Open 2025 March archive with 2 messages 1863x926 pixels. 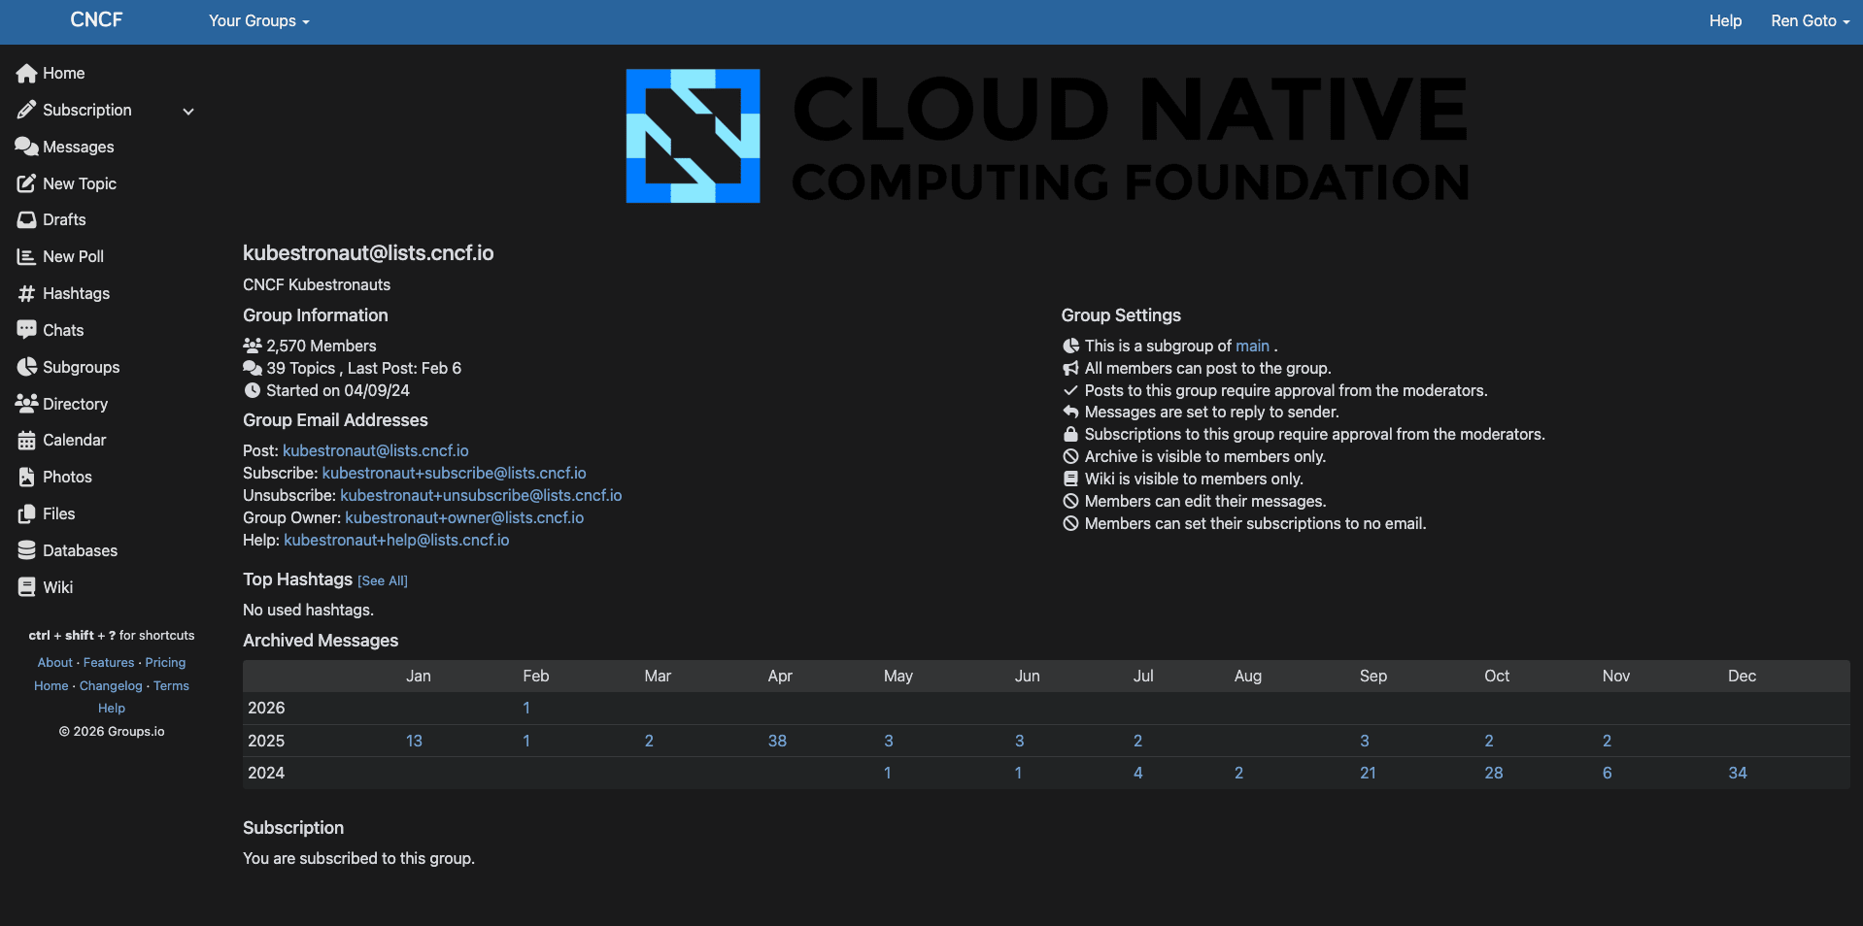[x=649, y=741]
